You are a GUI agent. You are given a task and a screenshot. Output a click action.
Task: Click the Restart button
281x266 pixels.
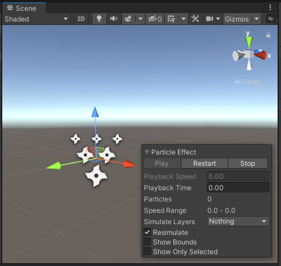pyautogui.click(x=205, y=164)
